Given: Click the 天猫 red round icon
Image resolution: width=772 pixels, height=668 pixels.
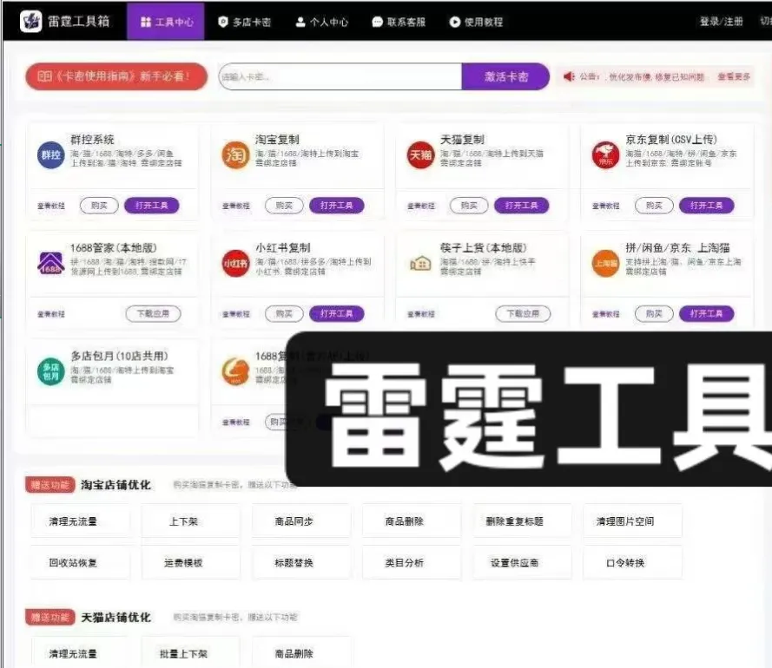Looking at the screenshot, I should 421,155.
